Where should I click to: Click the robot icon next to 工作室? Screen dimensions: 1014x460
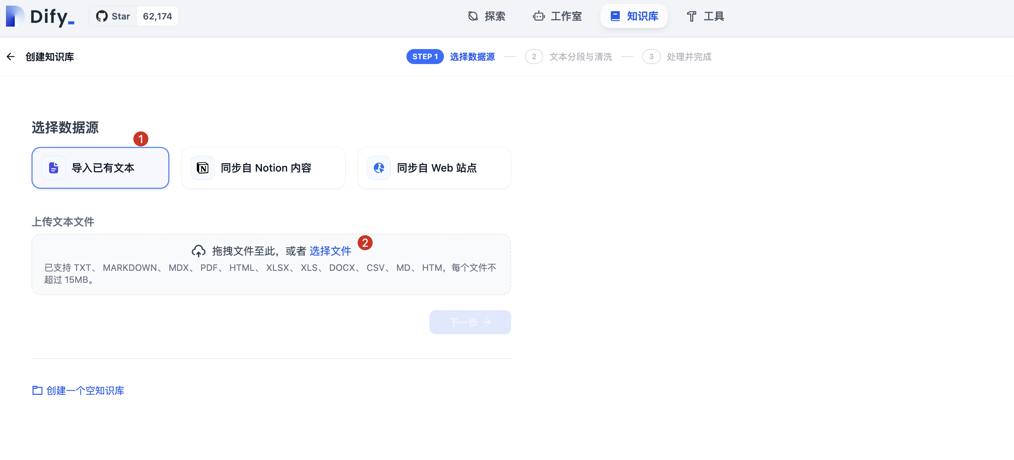click(x=538, y=16)
